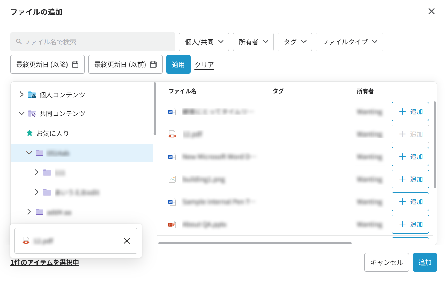Open お気に入り favorites
Screen dimensions: 446x283
53,133
